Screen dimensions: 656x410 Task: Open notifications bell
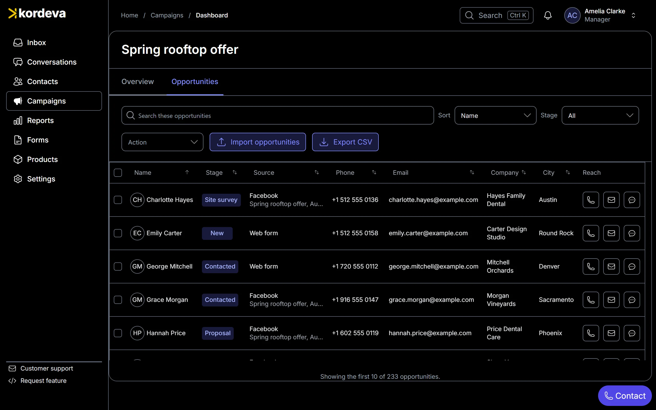[548, 15]
